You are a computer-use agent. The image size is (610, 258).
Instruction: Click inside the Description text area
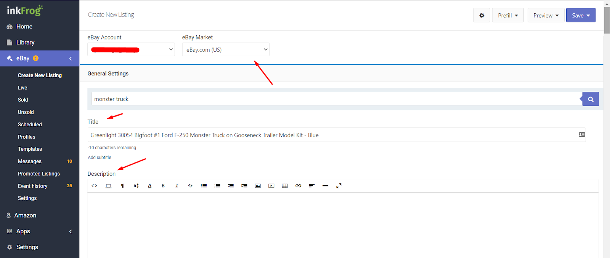pos(343,225)
